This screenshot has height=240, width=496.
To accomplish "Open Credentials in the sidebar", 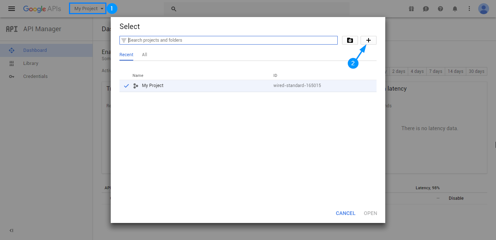I will click(x=36, y=76).
